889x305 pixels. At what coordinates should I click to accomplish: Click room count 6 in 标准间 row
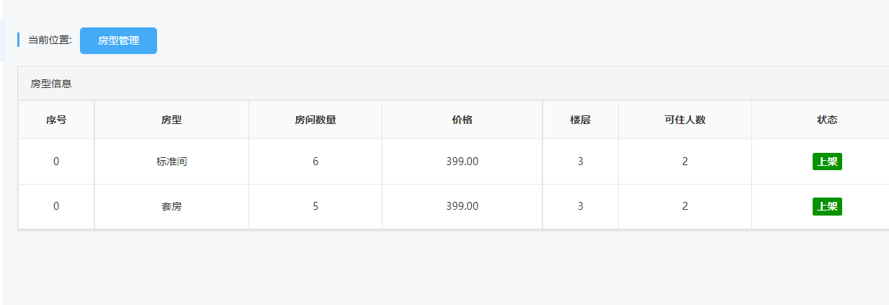point(316,162)
